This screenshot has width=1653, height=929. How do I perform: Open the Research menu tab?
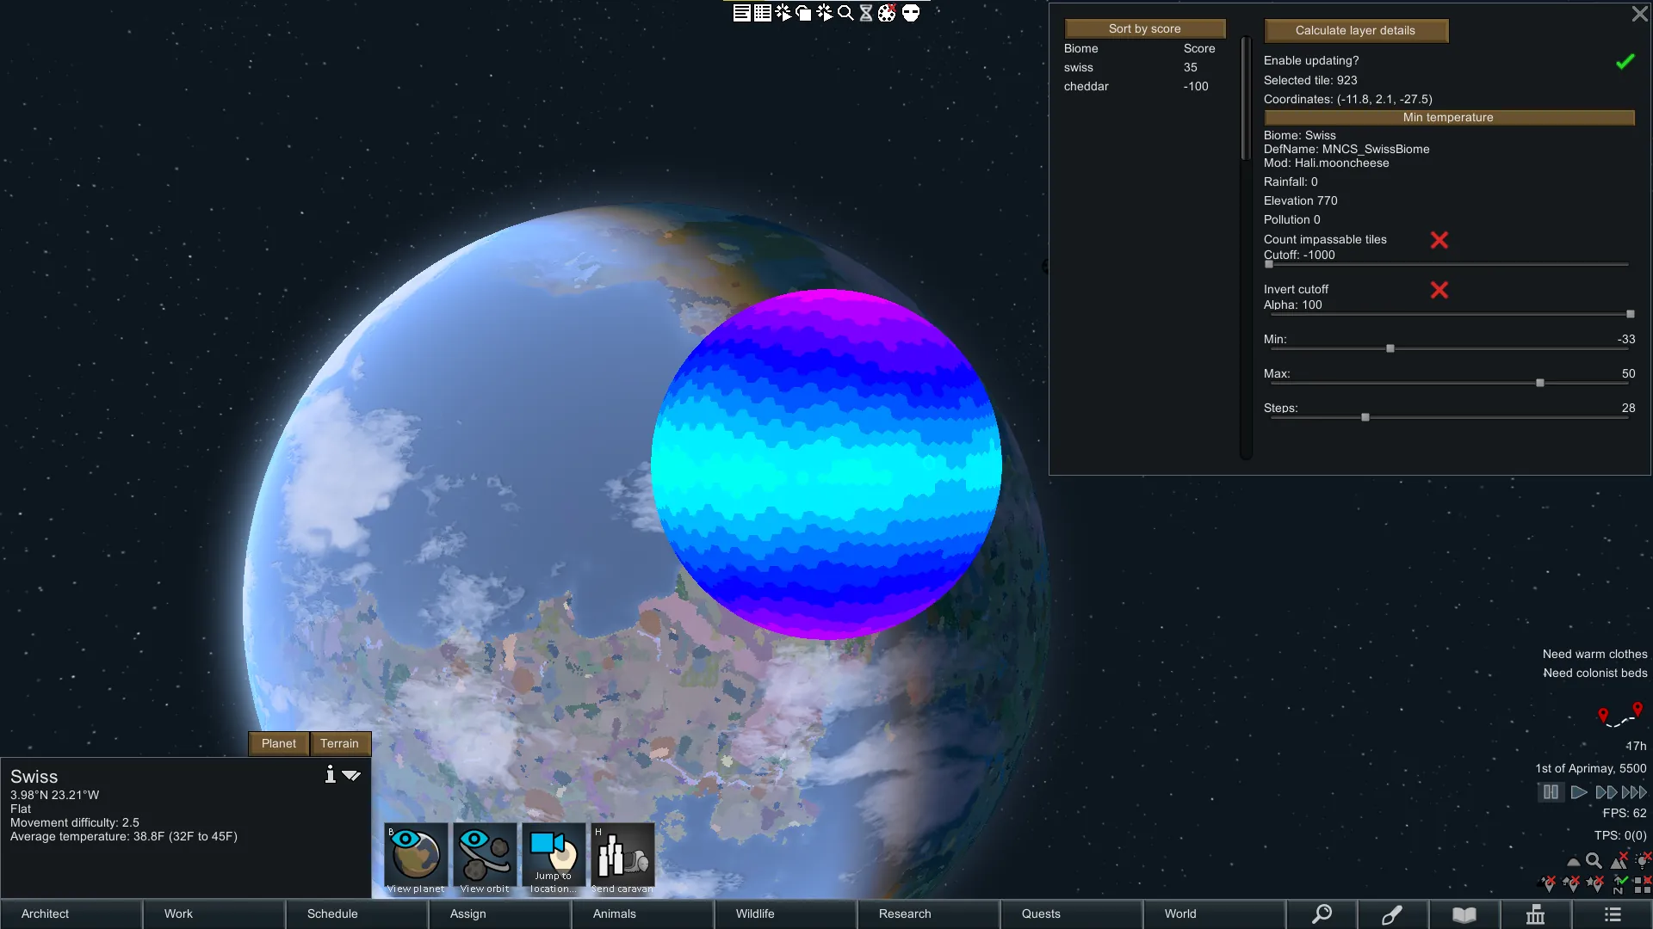click(905, 914)
